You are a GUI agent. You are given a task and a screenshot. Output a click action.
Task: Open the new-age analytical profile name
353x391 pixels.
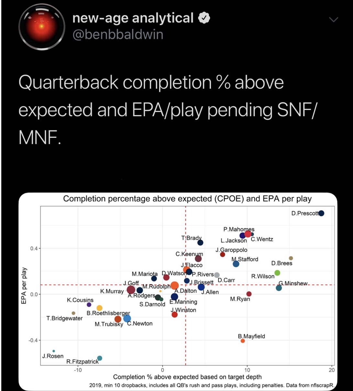point(133,18)
